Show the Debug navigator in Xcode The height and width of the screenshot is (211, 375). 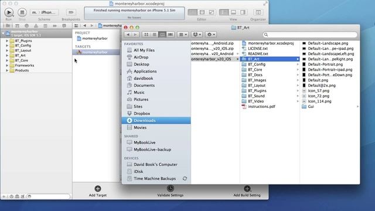(x=45, y=26)
